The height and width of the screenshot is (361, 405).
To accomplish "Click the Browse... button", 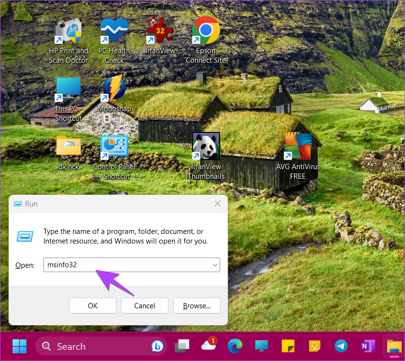I will coord(196,305).
